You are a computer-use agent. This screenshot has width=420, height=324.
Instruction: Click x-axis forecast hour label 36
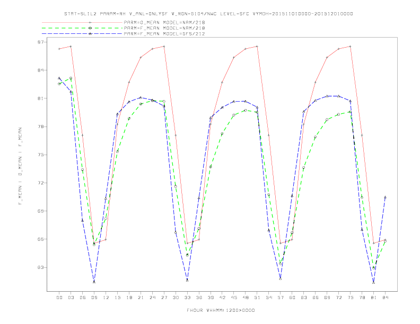(x=199, y=298)
